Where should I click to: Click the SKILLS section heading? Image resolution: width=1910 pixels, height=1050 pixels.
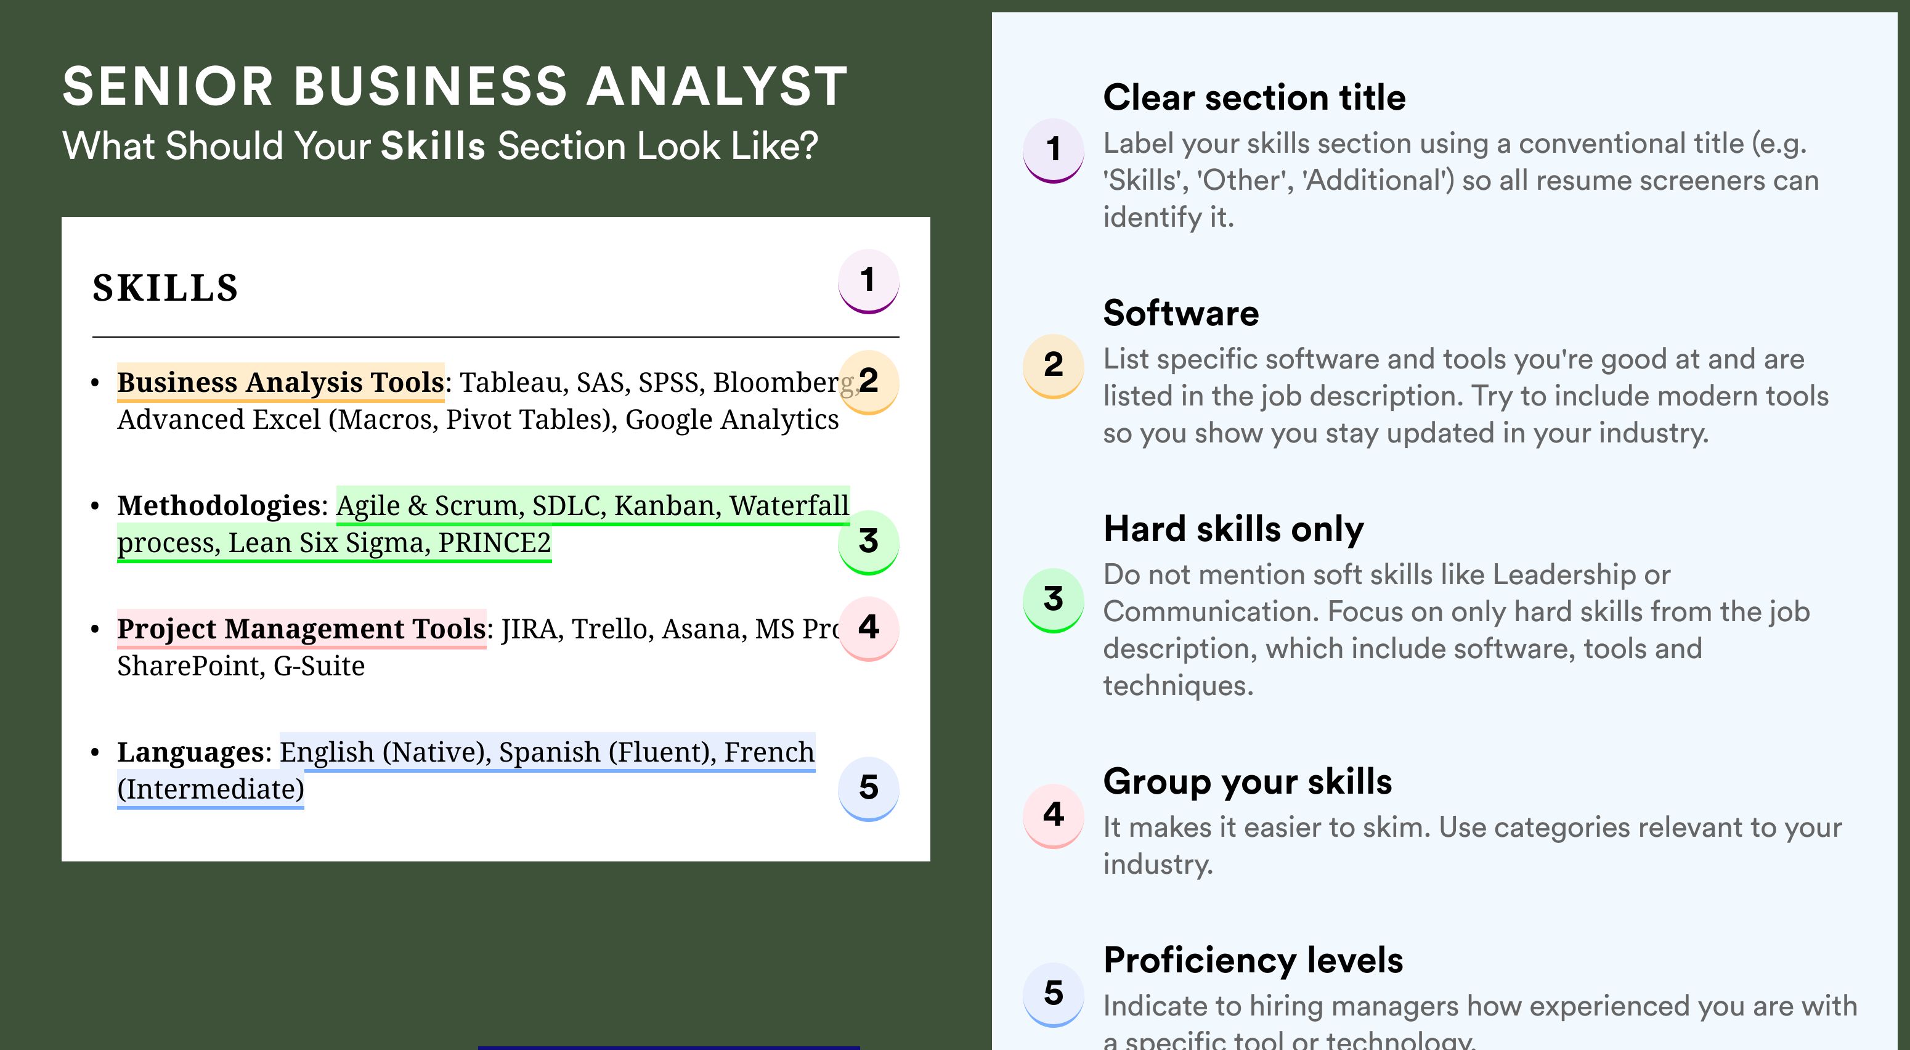[x=165, y=288]
